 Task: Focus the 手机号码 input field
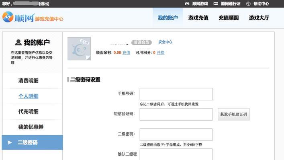176,94
